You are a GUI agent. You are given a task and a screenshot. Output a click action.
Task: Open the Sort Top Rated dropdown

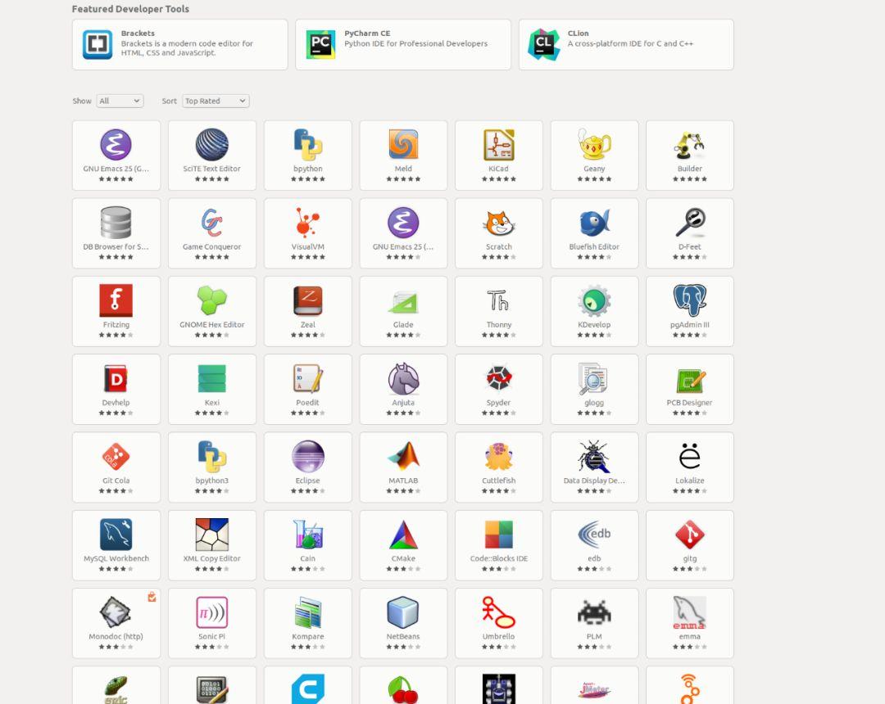[x=216, y=101]
